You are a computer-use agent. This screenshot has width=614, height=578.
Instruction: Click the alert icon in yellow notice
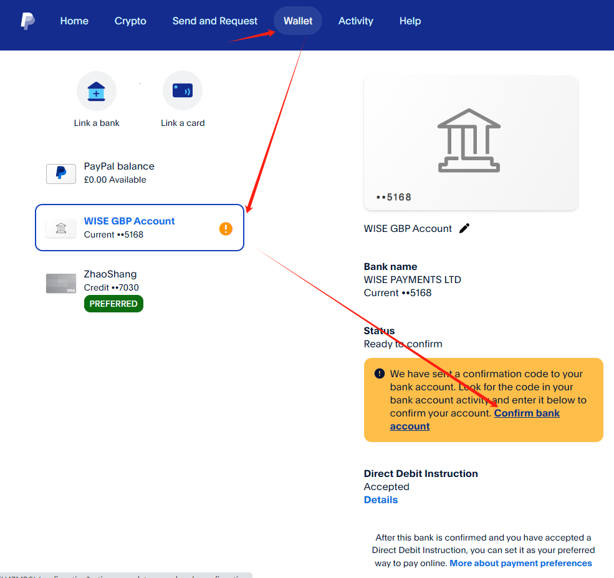pos(379,373)
